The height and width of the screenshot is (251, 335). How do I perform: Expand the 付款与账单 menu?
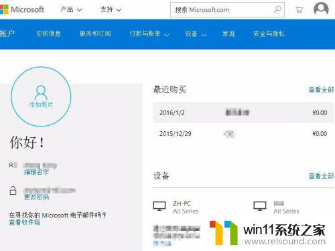(x=149, y=34)
